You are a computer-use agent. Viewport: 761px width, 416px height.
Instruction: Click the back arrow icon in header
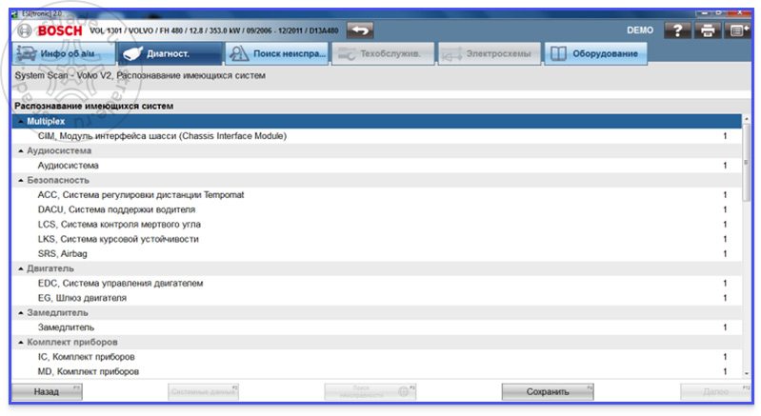(x=360, y=30)
